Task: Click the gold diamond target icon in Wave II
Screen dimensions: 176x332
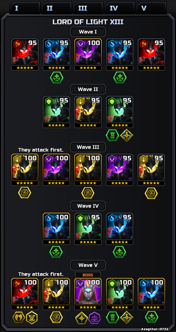Action: point(127,135)
